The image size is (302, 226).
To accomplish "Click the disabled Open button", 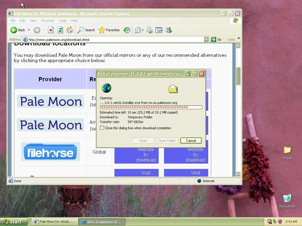I will pos(143,140).
